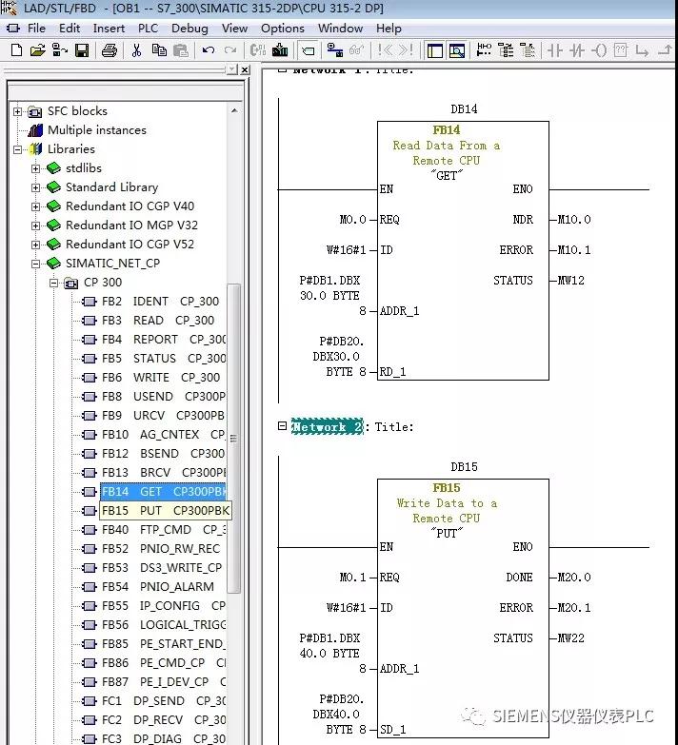This screenshot has height=745, width=678.
Task: Open the PLC menu
Action: (x=148, y=28)
